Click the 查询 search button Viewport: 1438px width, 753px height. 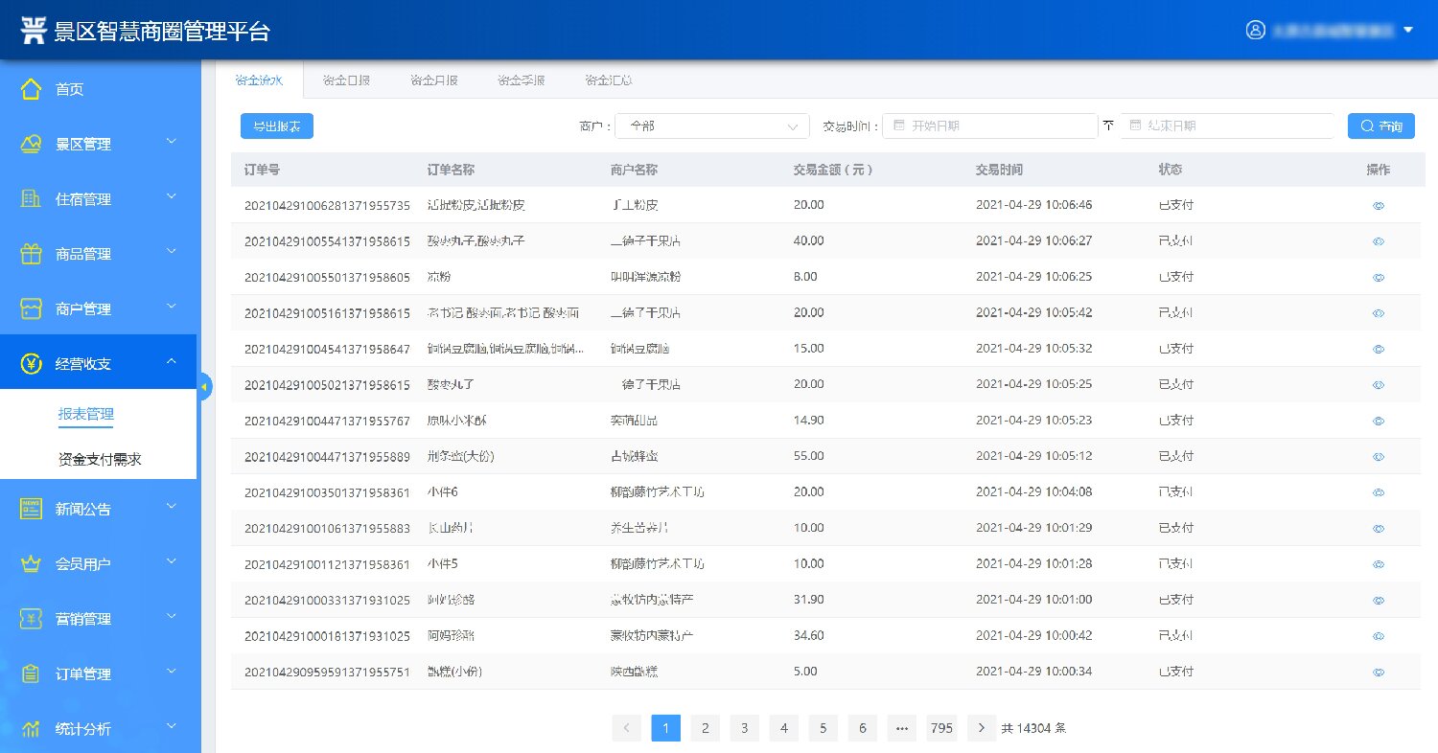click(x=1380, y=126)
